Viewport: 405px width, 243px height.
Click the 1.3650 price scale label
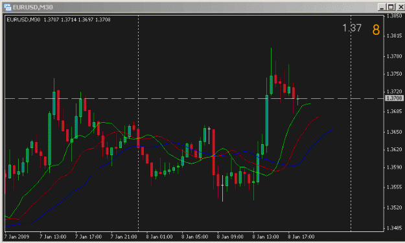[x=394, y=132]
